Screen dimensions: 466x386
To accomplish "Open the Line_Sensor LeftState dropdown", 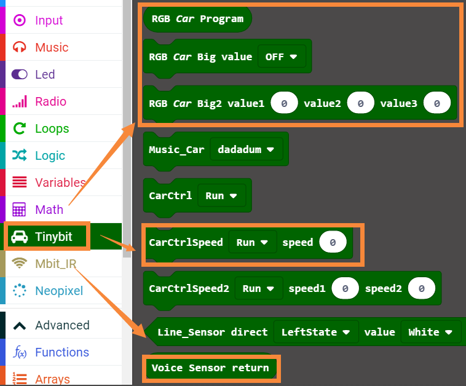I will (315, 332).
